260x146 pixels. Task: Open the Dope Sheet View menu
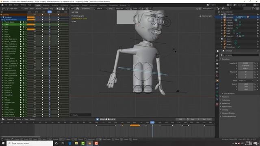click(26, 9)
